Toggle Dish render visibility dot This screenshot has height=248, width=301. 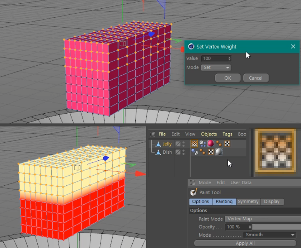click(x=183, y=154)
